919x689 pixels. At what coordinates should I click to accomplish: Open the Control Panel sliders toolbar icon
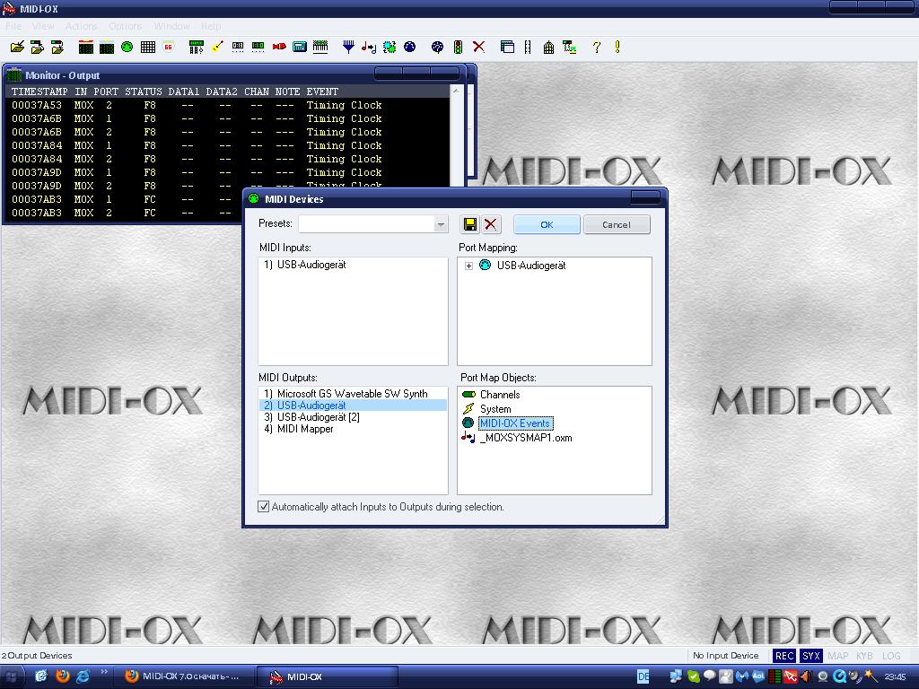point(197,48)
